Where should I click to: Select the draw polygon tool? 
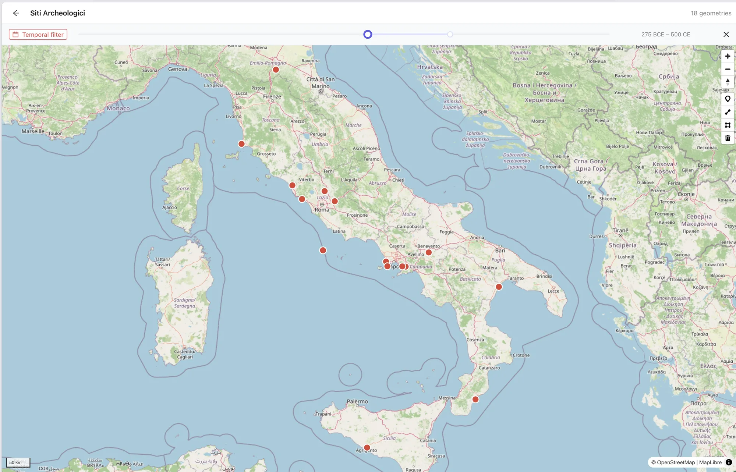(728, 125)
